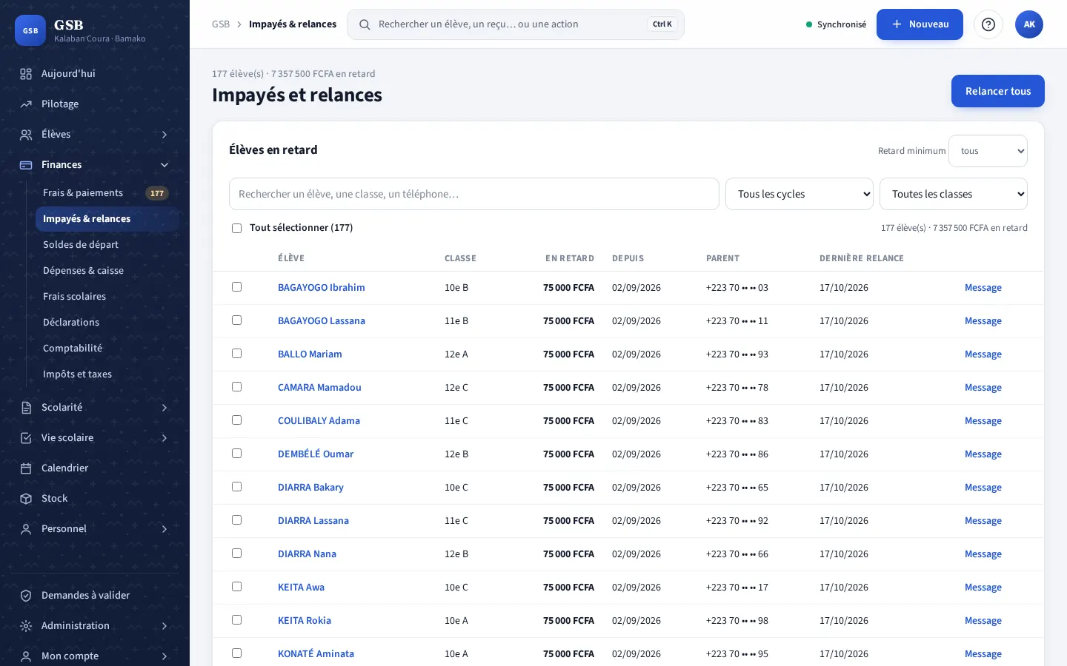This screenshot has width=1067, height=666.
Task: Open student CAMARA Mamadou's profile link
Action: coord(319,388)
